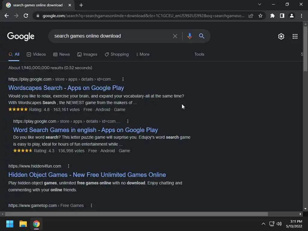
Task: Toggle the Chrome side panel
Action: click(282, 16)
